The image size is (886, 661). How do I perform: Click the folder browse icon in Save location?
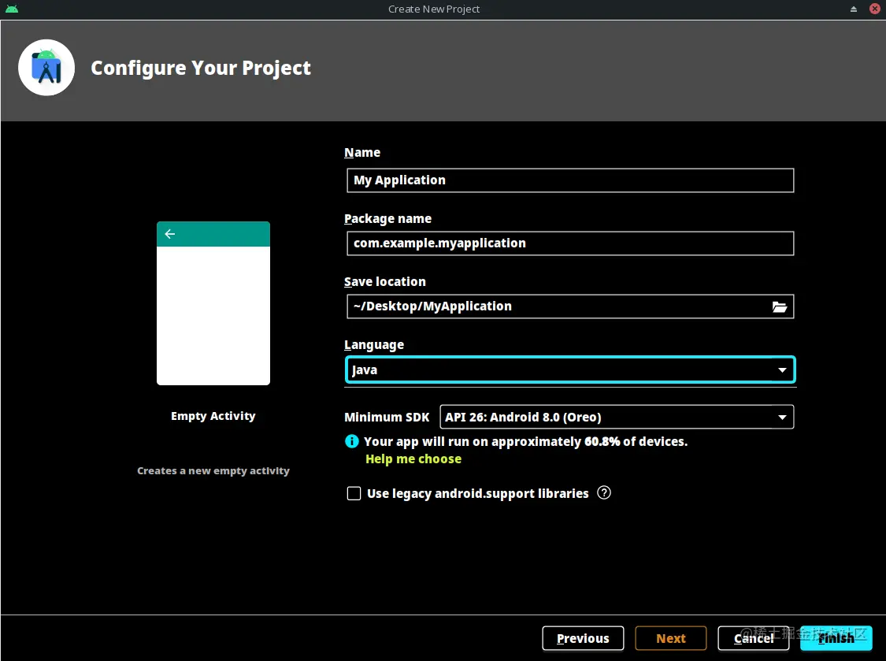pos(779,306)
